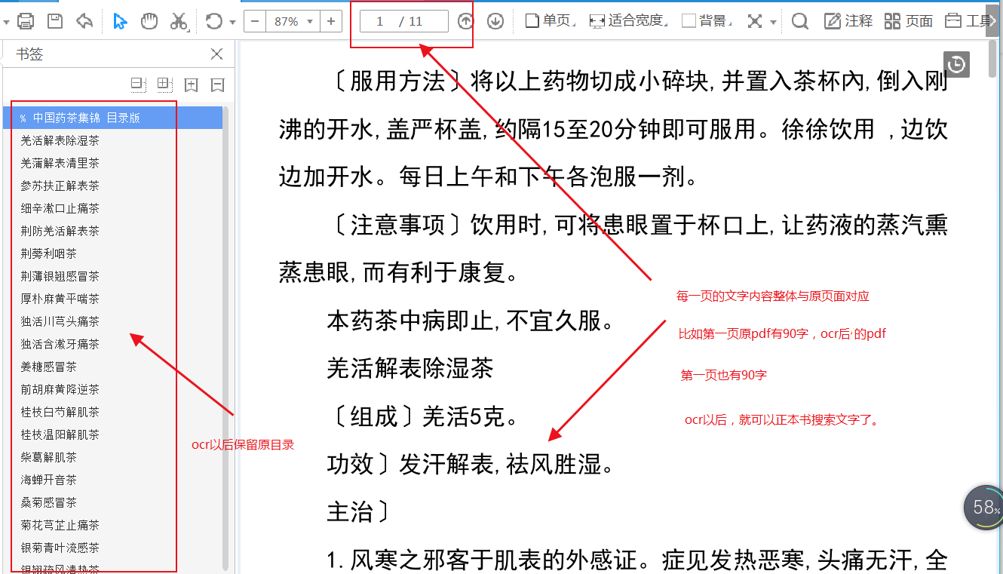Click the add bookmark icon in bookmarks panel
This screenshot has width=1003, height=574.
191,84
